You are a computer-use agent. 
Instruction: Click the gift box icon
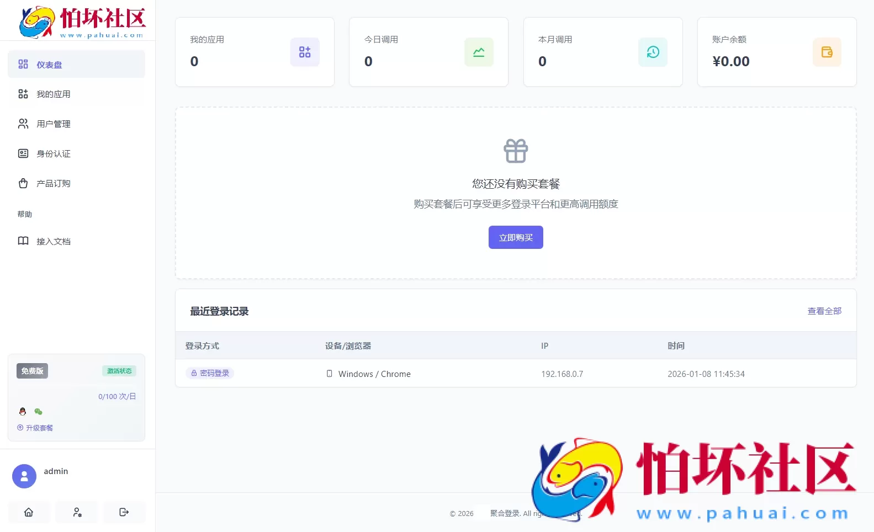(516, 151)
